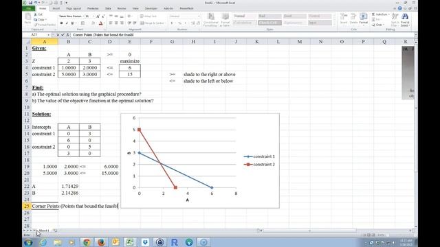
Task: Open Firefox from the taskbar
Action: tap(101, 242)
